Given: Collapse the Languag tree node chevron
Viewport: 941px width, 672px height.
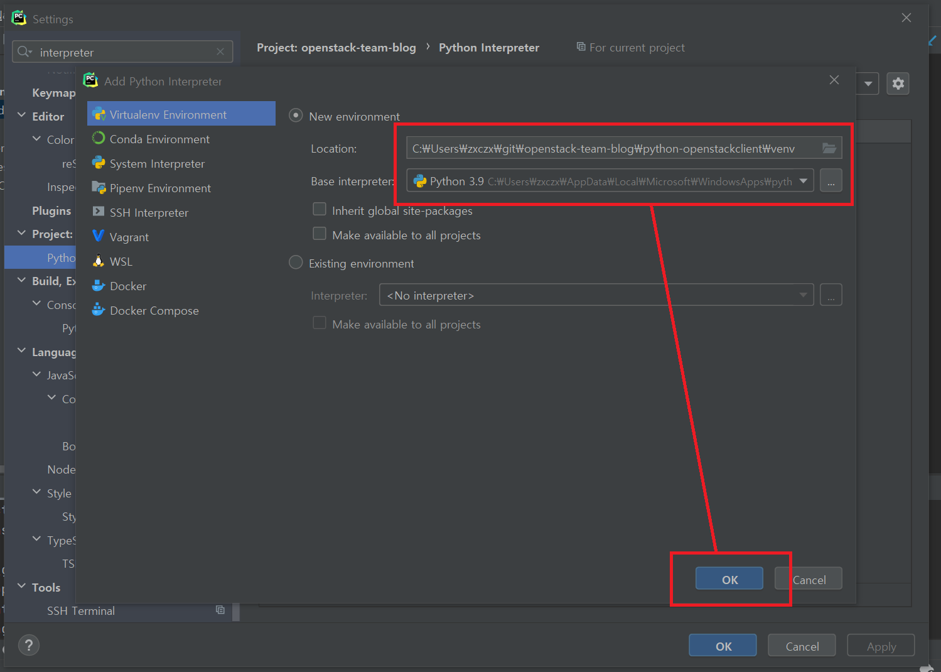Looking at the screenshot, I should 22,351.
